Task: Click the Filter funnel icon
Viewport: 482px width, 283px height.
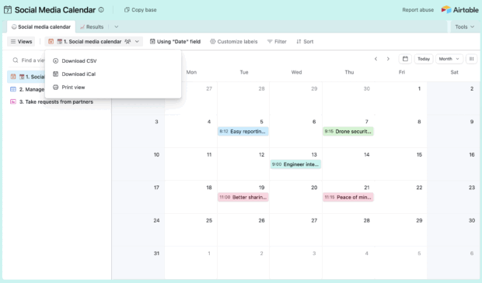Action: pos(270,41)
